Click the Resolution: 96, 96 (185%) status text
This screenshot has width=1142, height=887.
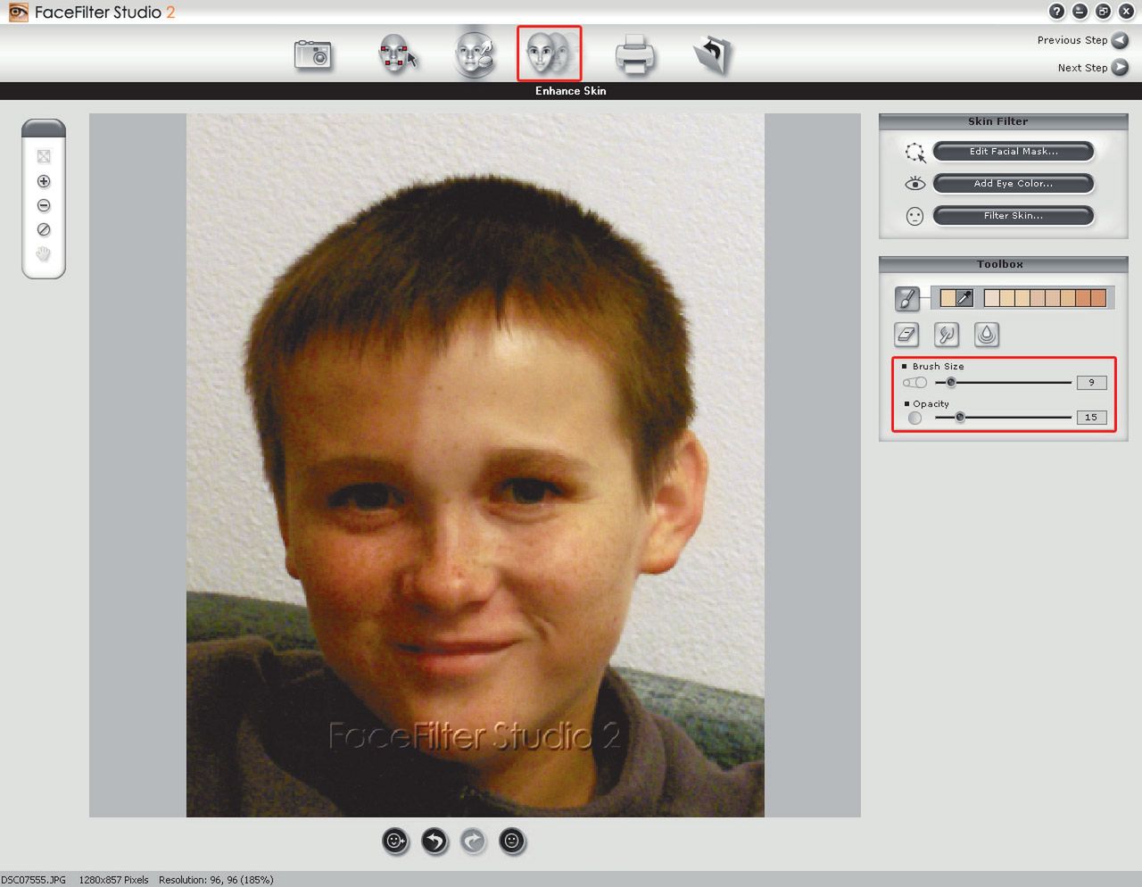point(216,880)
